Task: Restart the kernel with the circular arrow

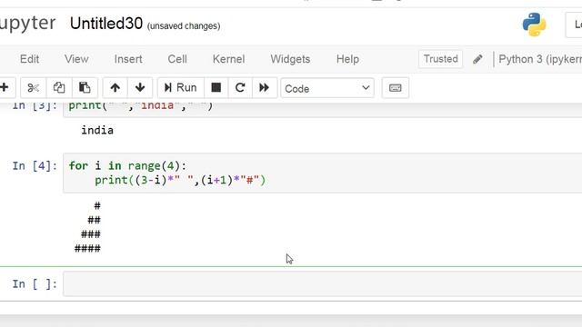Action: click(x=240, y=88)
